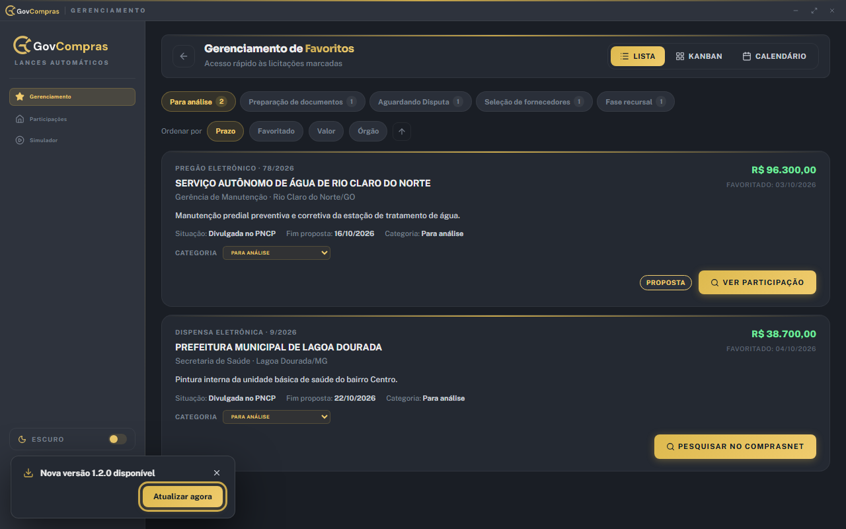
Task: Click the Manutenção predial preventiva description
Action: tap(317, 216)
